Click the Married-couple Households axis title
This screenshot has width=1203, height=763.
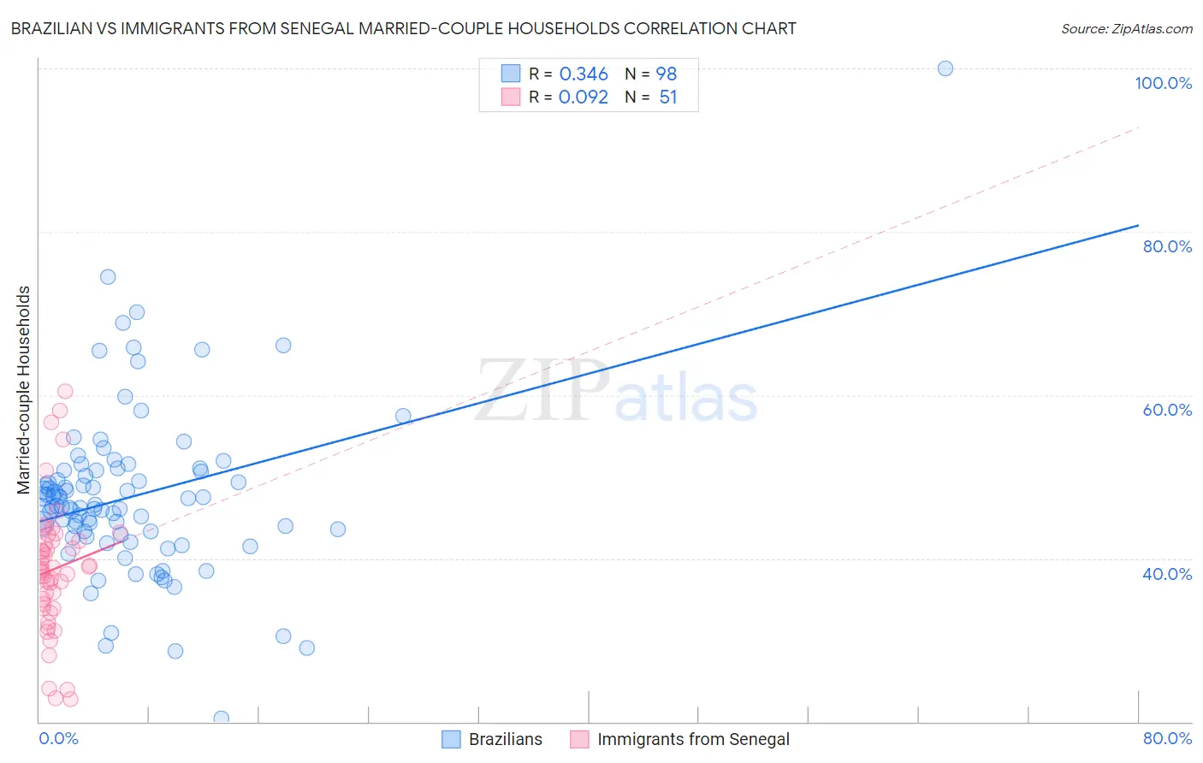click(24, 390)
